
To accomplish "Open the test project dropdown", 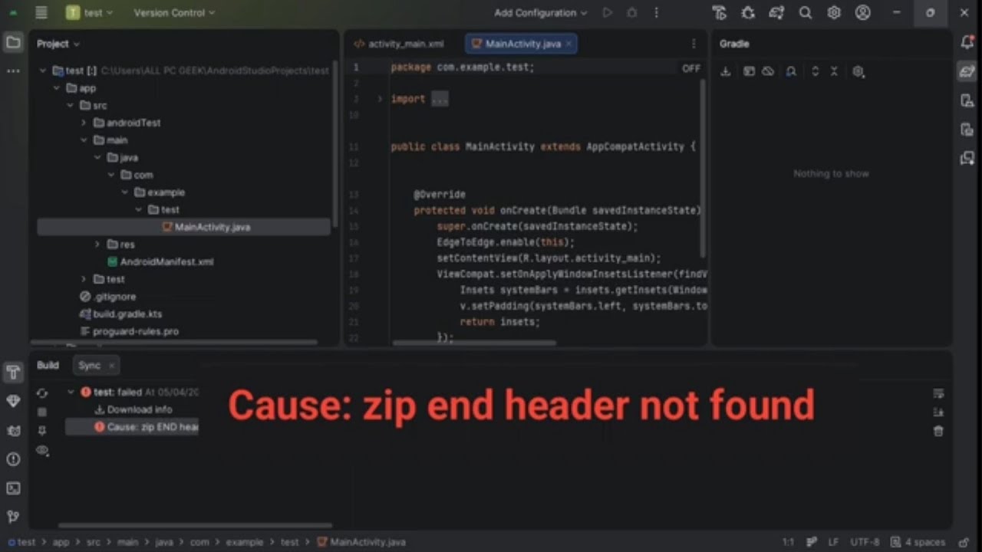I will (x=90, y=13).
